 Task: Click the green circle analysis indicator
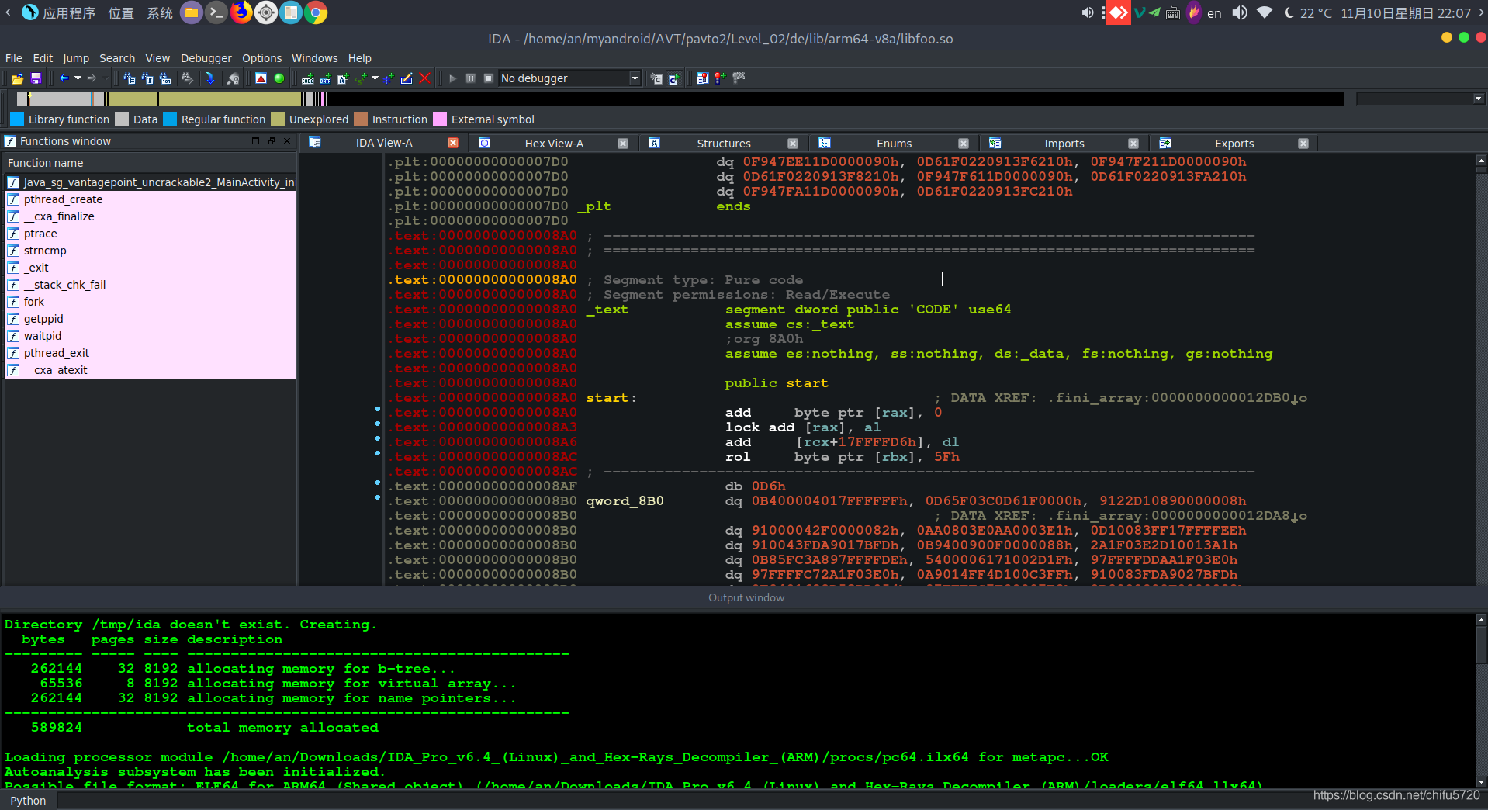point(279,78)
